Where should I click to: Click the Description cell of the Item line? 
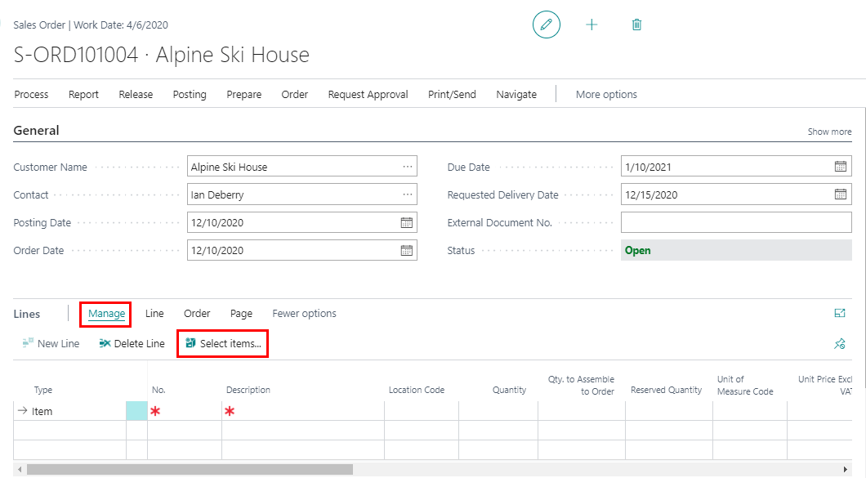pyautogui.click(x=302, y=411)
